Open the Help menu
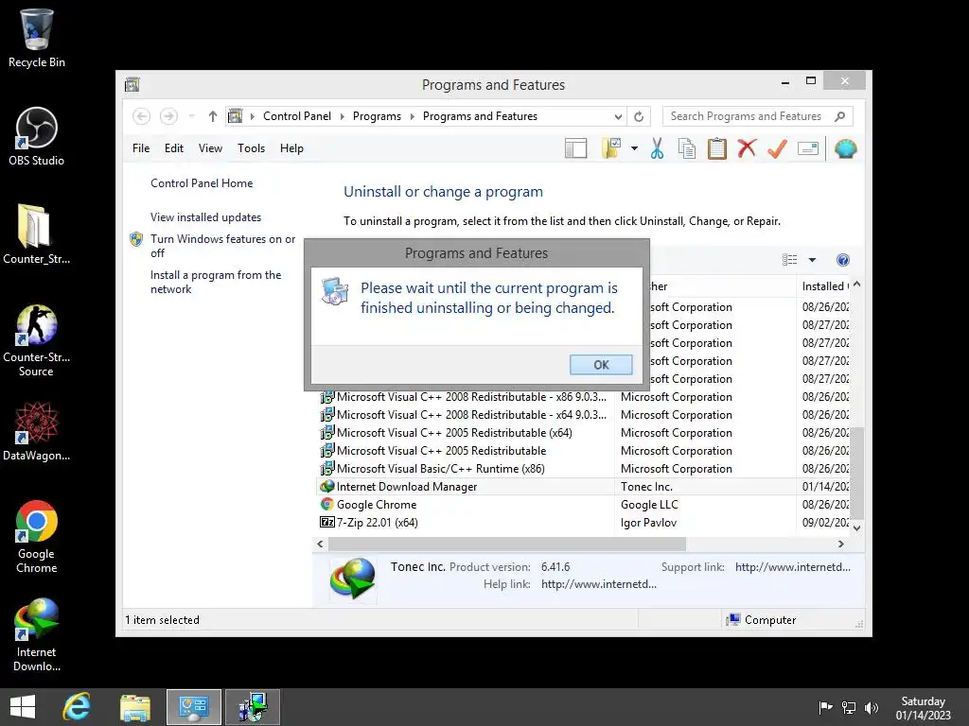 [x=291, y=148]
